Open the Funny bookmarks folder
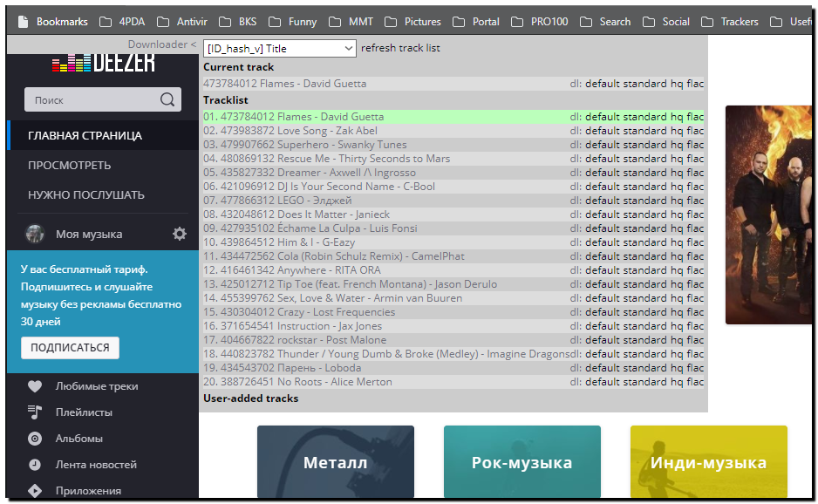 point(293,22)
